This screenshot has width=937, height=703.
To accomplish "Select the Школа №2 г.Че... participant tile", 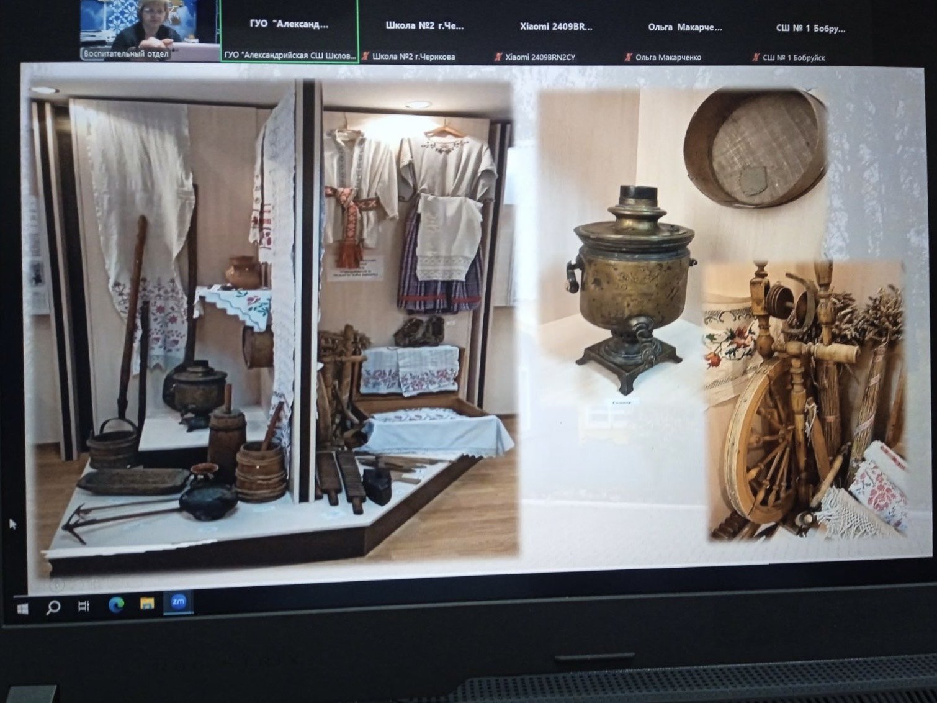I will coord(424,30).
